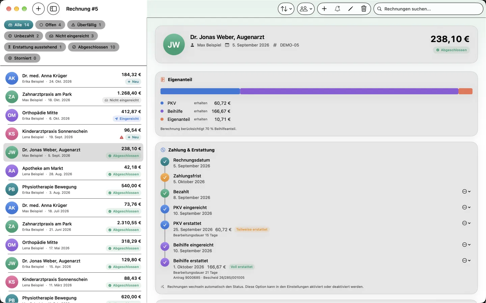Image resolution: width=486 pixels, height=303 pixels.
Task: Open the 184,32 € Dr. med. Anna Krüger invoice
Action: (73, 78)
